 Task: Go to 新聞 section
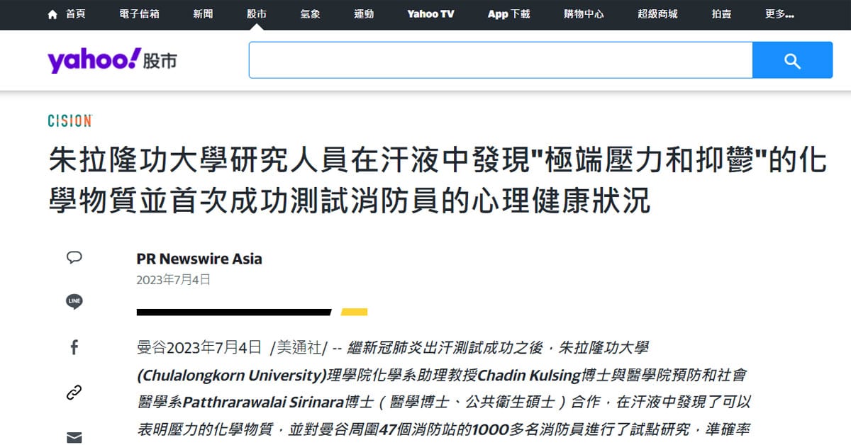pyautogui.click(x=203, y=14)
